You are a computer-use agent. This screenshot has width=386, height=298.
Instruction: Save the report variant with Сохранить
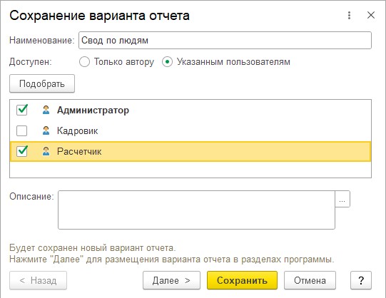(x=242, y=280)
